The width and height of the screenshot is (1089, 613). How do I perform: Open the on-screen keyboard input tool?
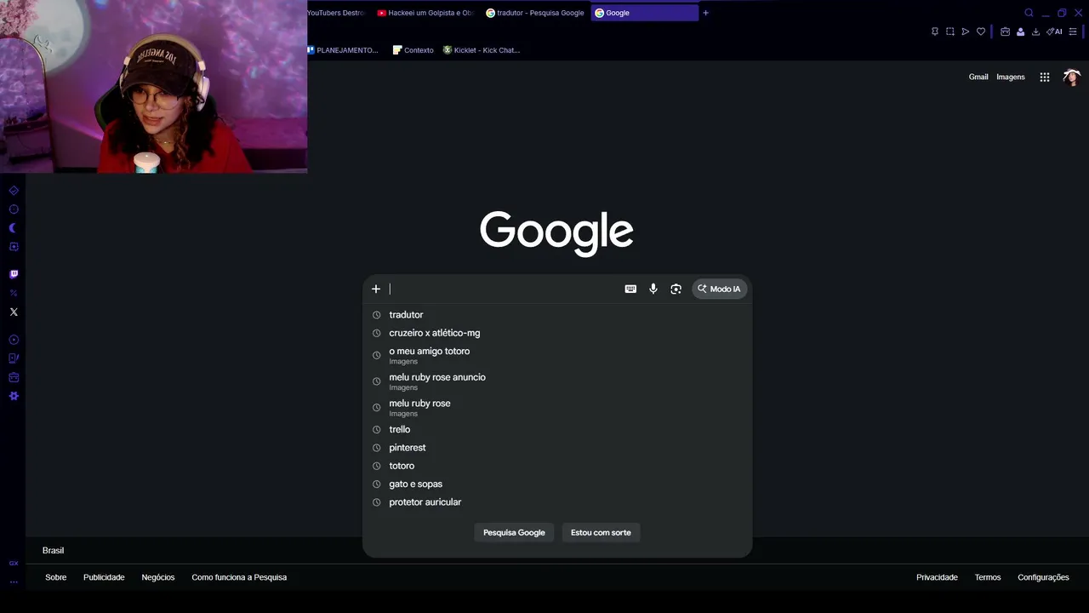click(x=630, y=289)
